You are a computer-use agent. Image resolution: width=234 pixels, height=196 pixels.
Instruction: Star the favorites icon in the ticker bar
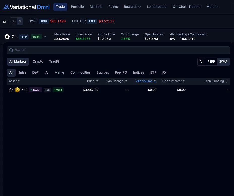5,21
